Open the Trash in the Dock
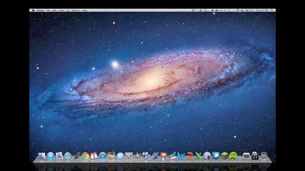Screen dimensions: 305x171 (264, 156)
